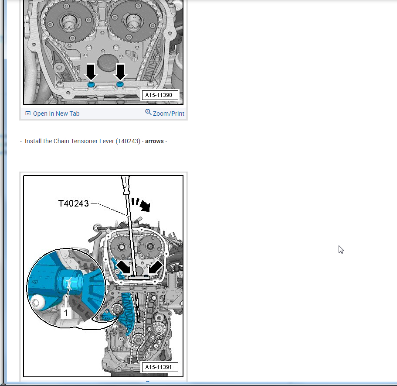Click the magnifier icon beside Zoom/Print

pos(148,112)
